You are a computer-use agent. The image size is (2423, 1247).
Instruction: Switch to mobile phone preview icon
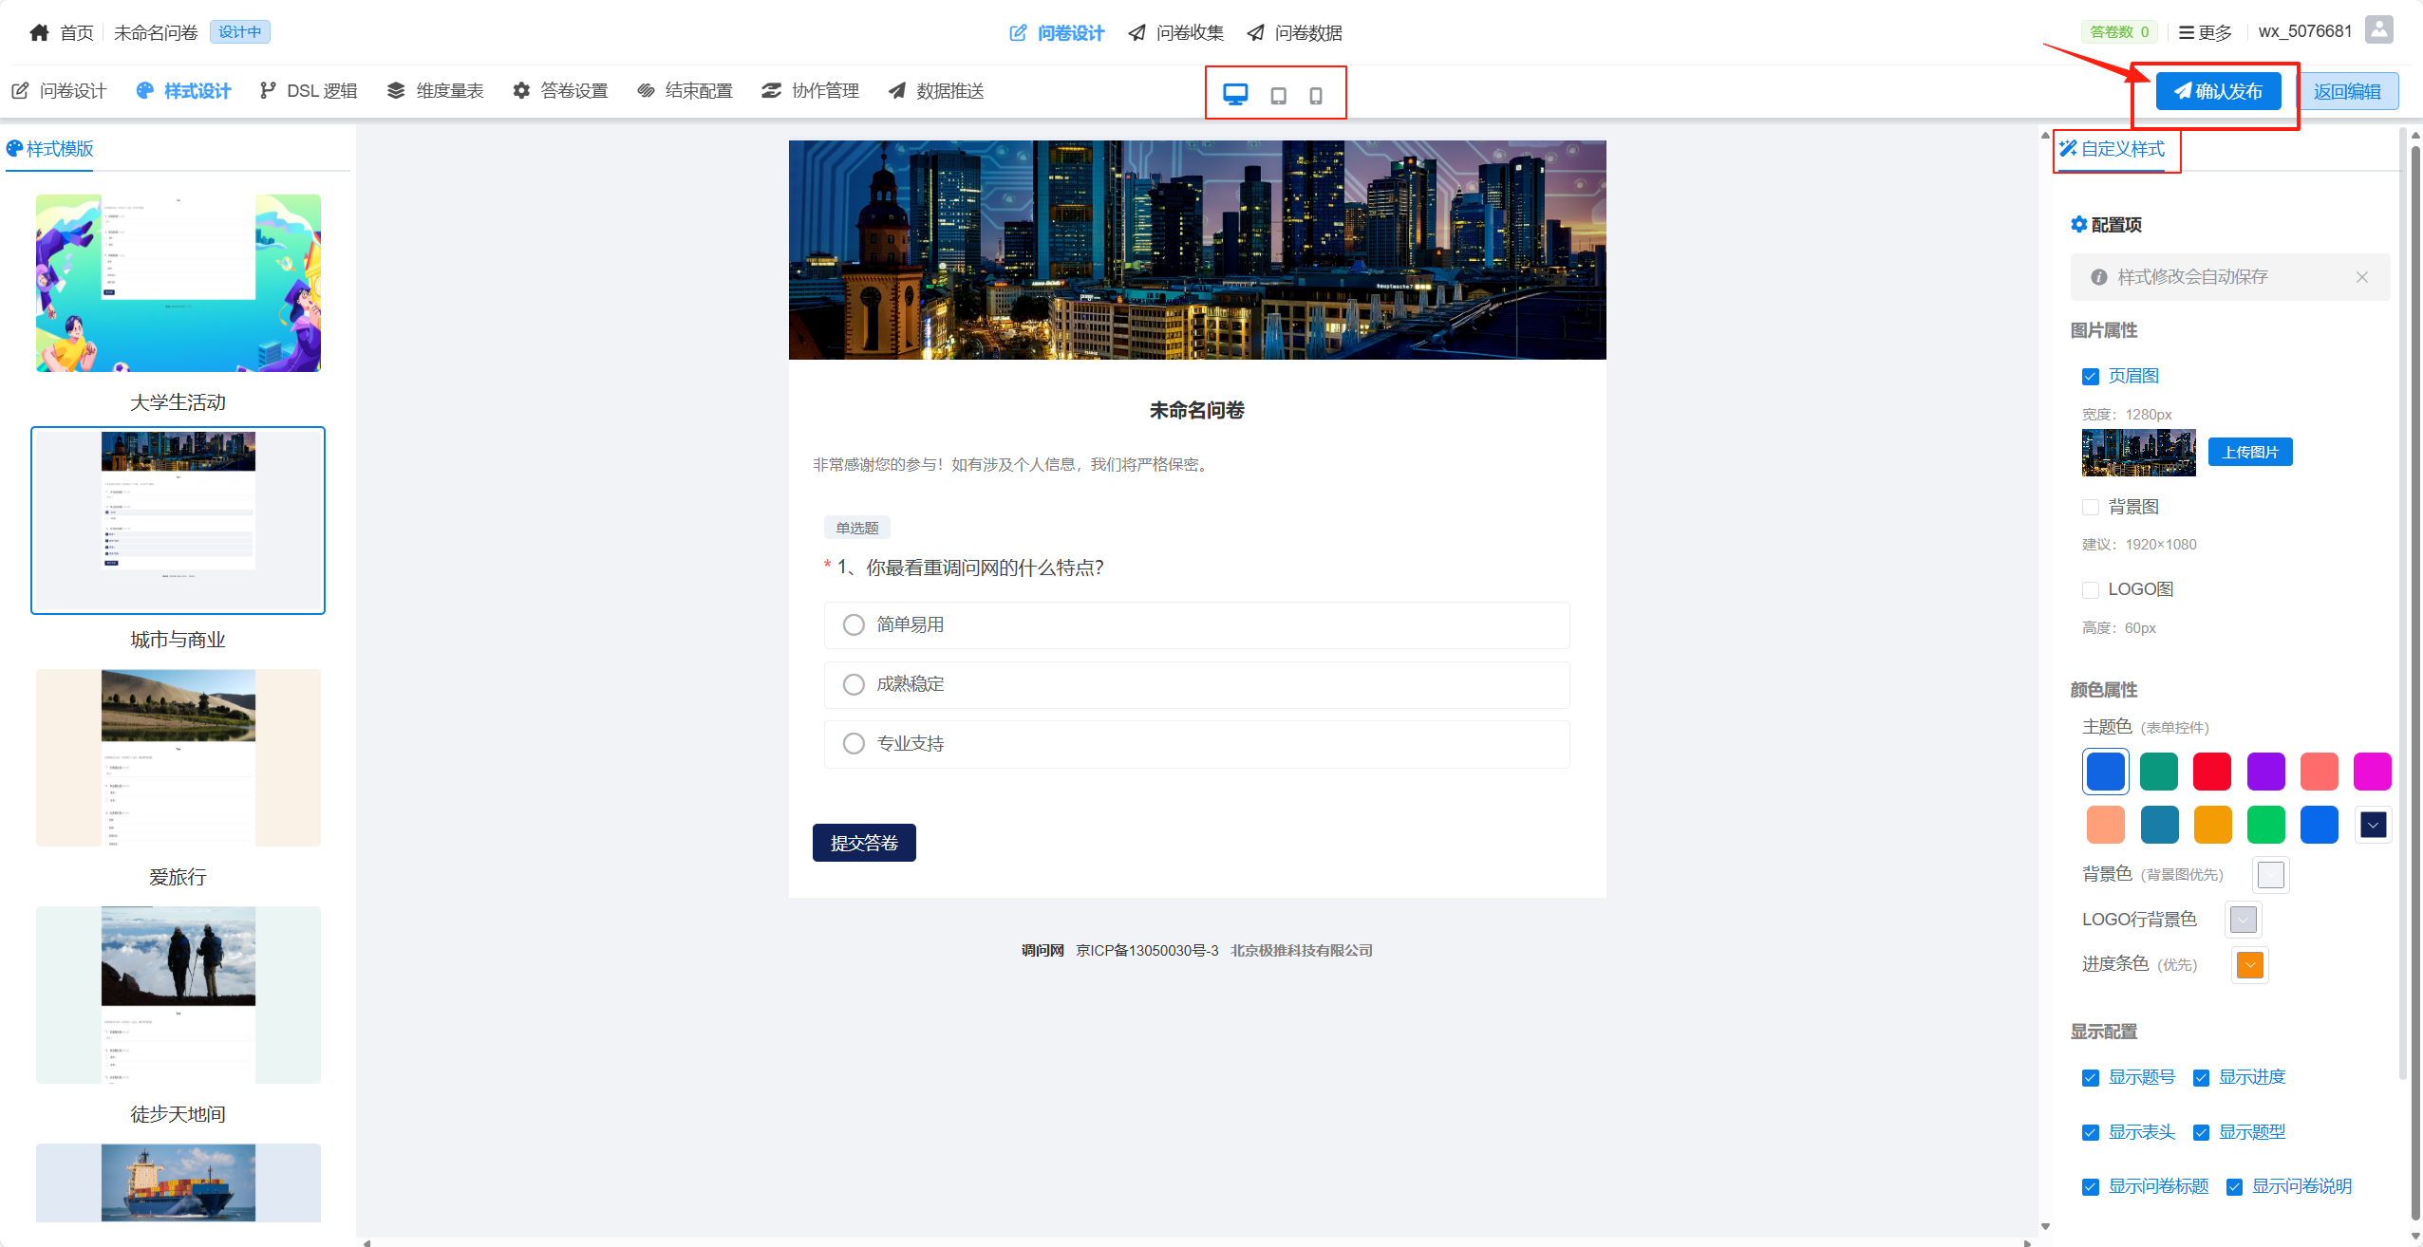point(1316,96)
